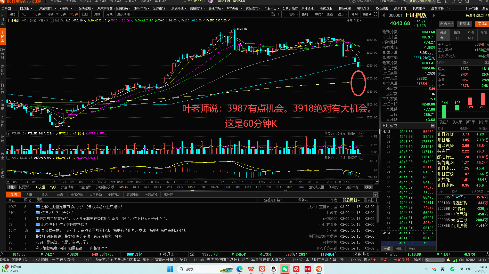Open the 显示 display dropdown
Viewport: 489px width, 274px height.
(x=343, y=14)
